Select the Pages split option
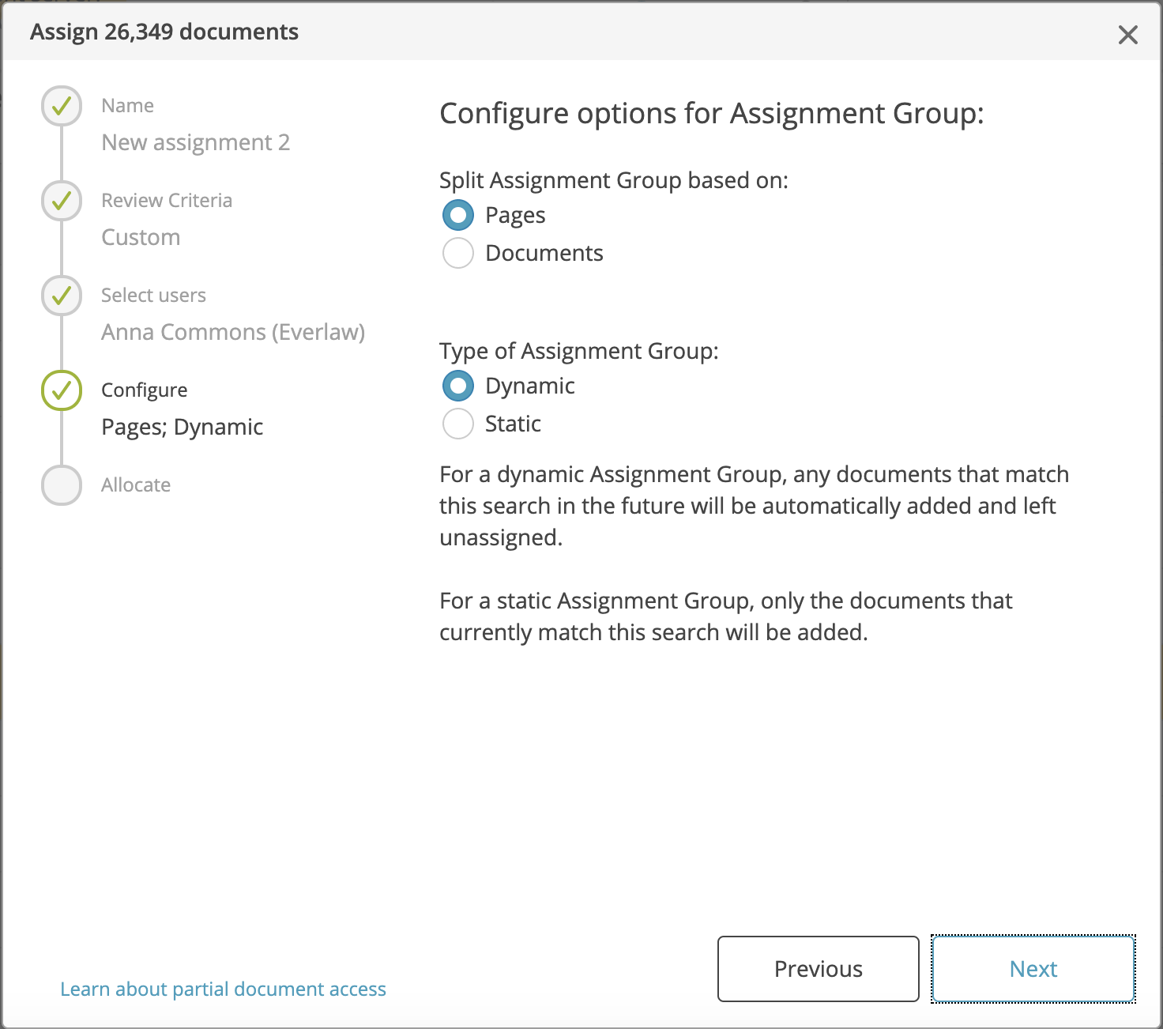Screen dimensions: 1163x1029 [458, 215]
